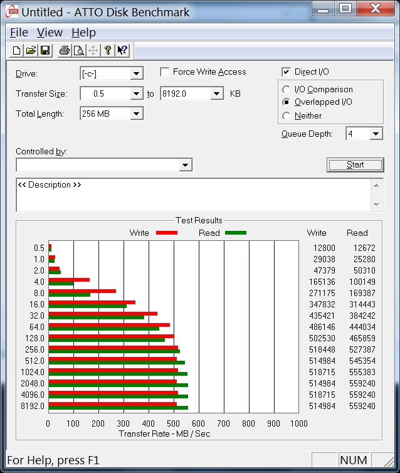Click the red Write legend swatch

167,233
